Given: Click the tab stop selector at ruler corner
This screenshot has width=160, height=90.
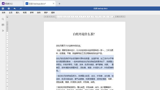Looking at the screenshot, I should click(x=7, y=17).
